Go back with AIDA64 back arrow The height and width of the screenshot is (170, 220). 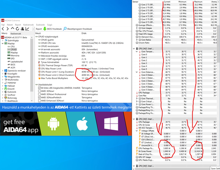(x=3, y=29)
